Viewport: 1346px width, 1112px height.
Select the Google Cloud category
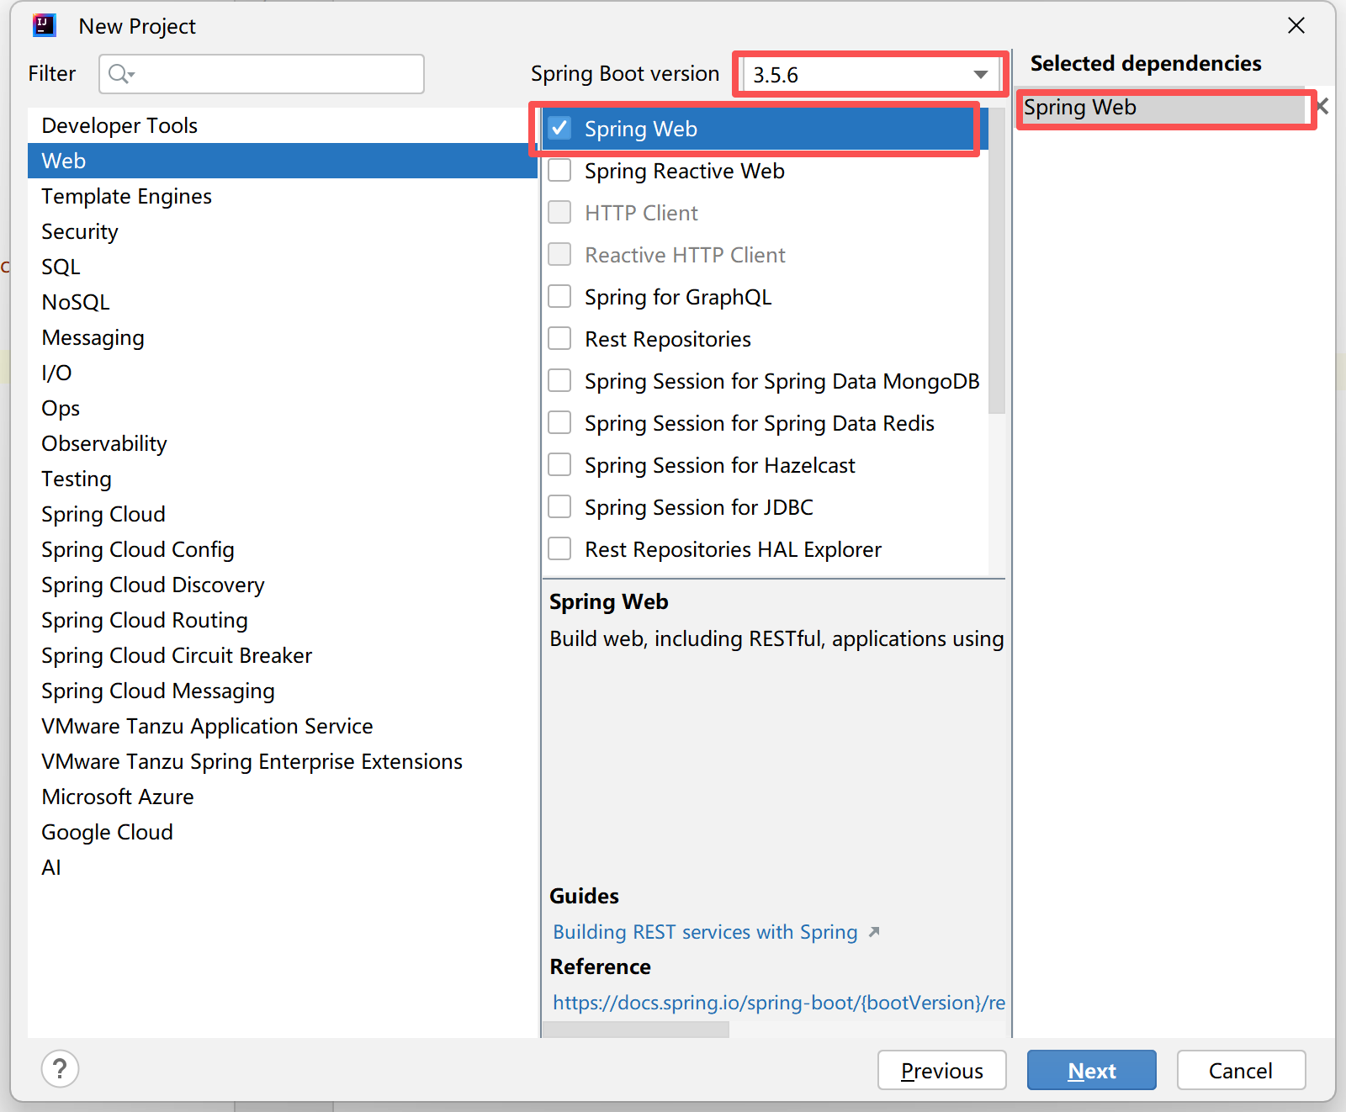pos(107,832)
